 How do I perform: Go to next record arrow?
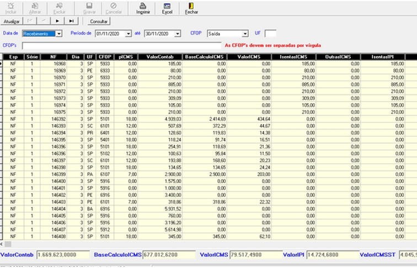(x=57, y=21)
